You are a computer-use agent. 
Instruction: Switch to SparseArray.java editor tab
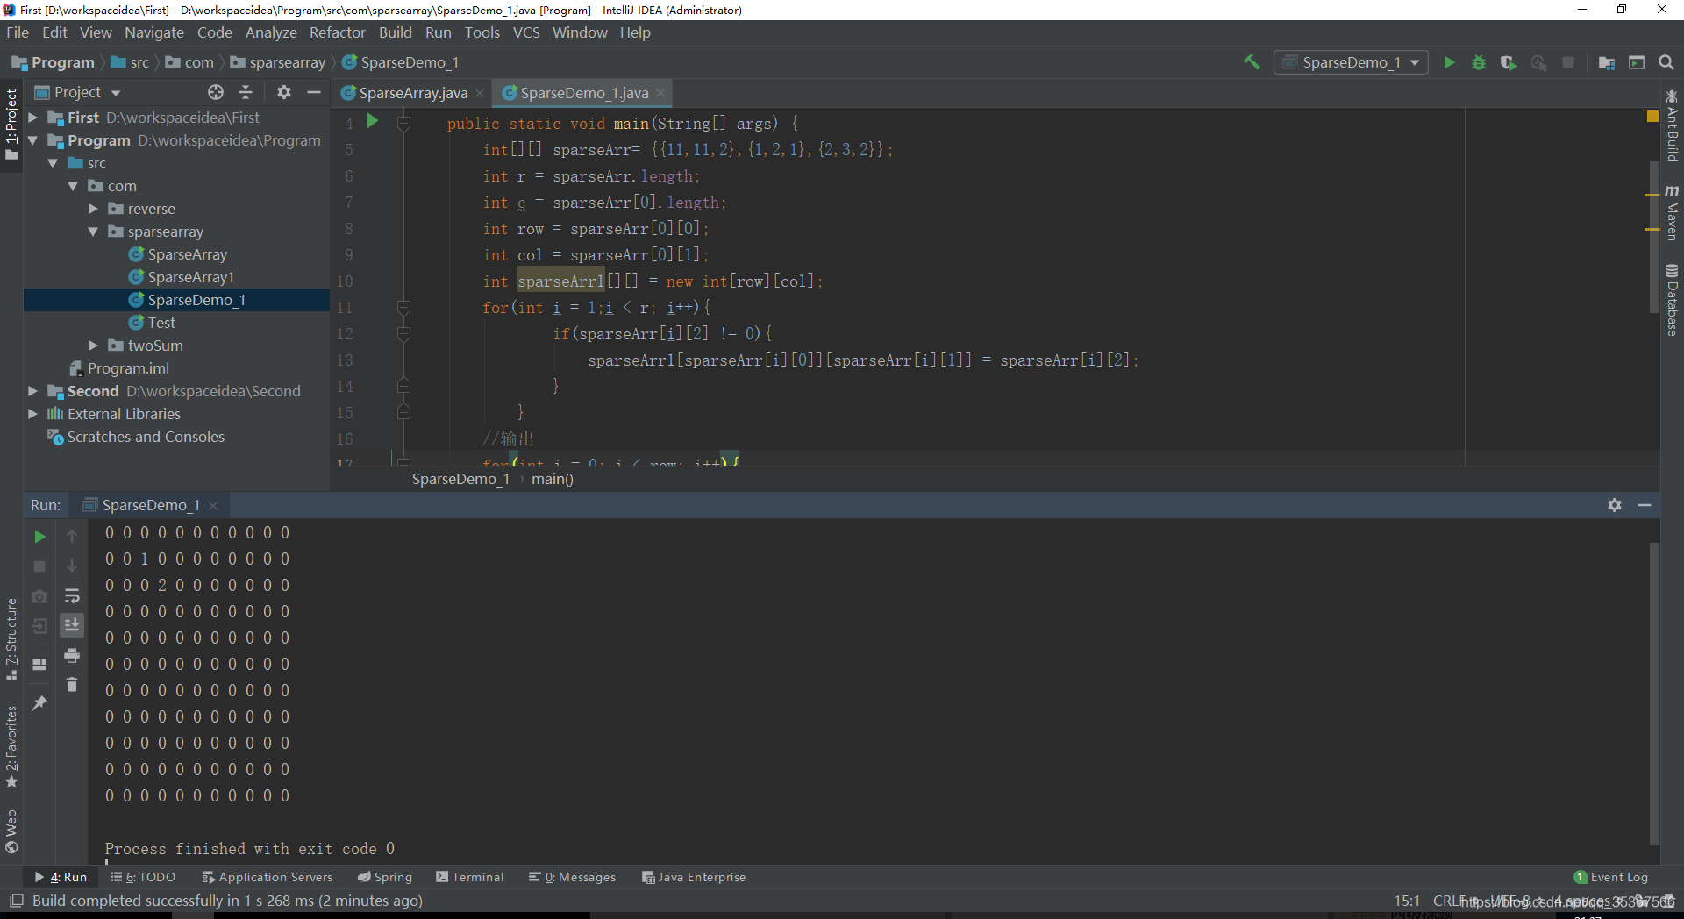coord(412,93)
